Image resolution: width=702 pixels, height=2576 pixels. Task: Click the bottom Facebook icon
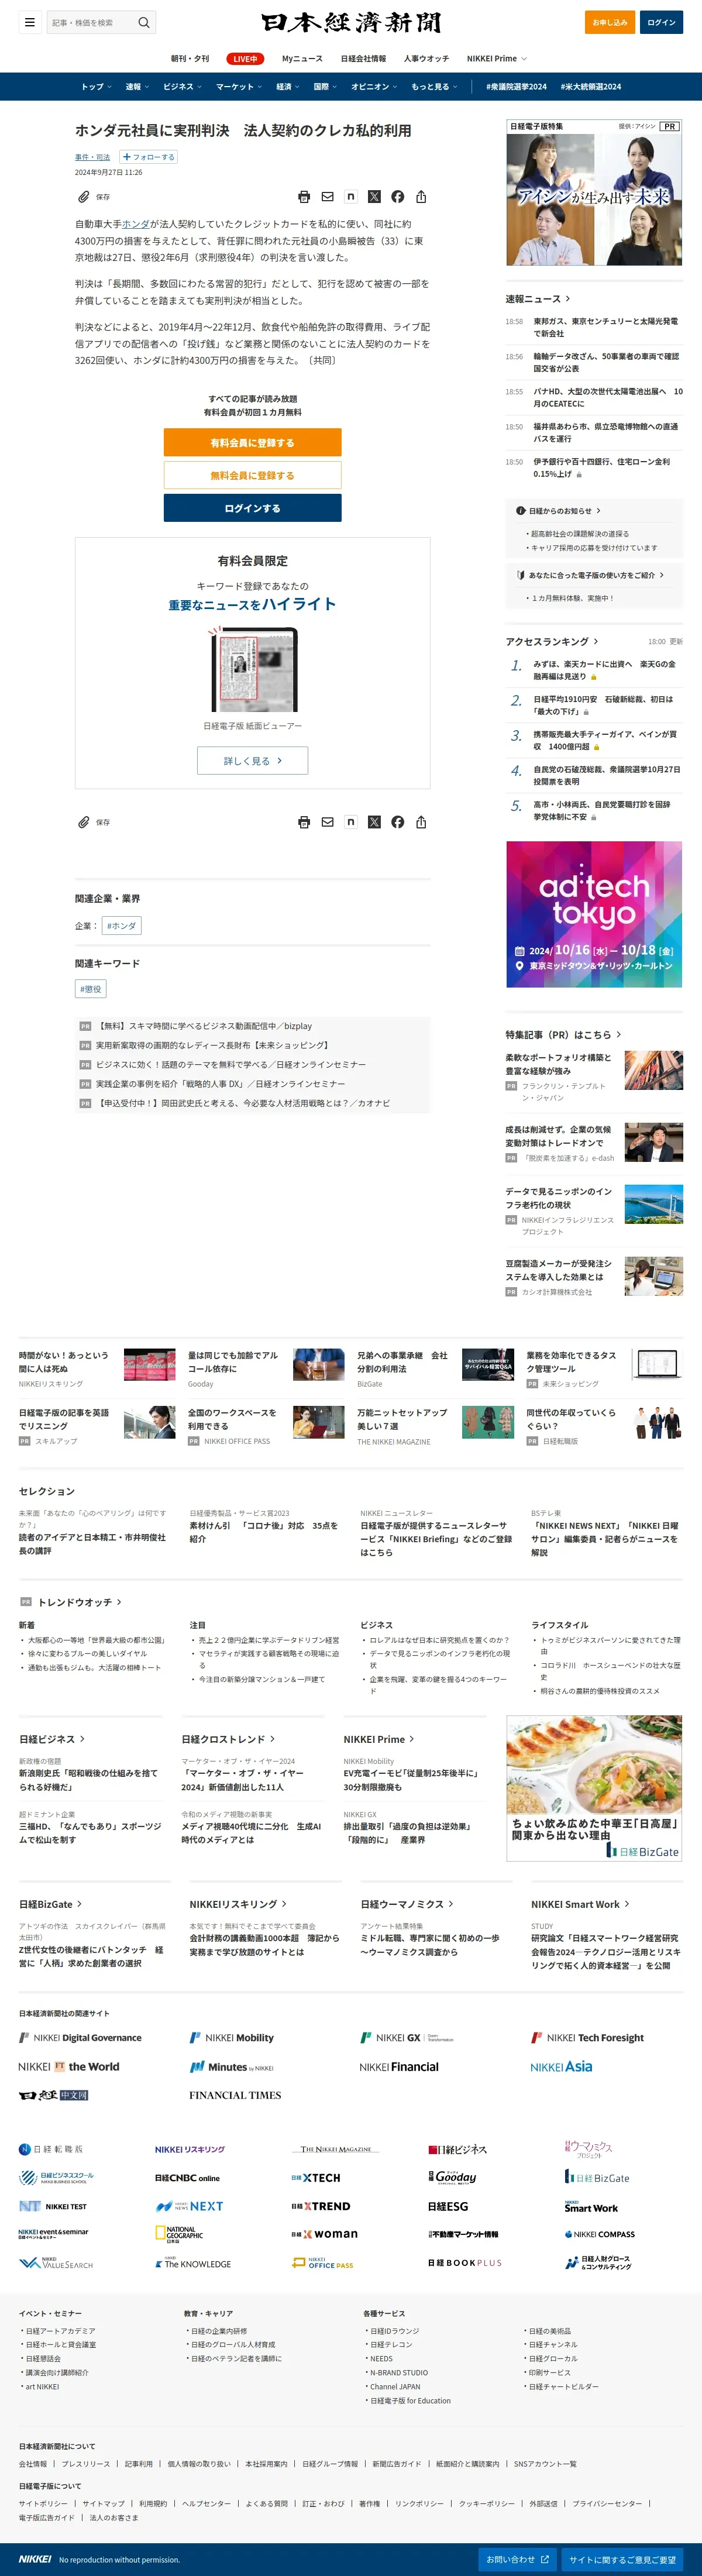click(x=398, y=822)
